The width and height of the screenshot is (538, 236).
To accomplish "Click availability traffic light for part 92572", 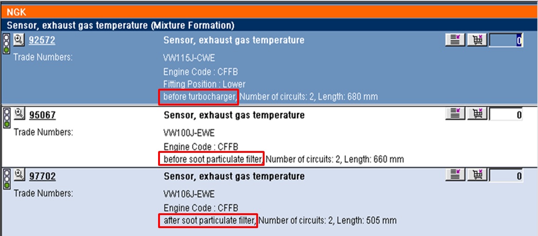I will coord(7,44).
